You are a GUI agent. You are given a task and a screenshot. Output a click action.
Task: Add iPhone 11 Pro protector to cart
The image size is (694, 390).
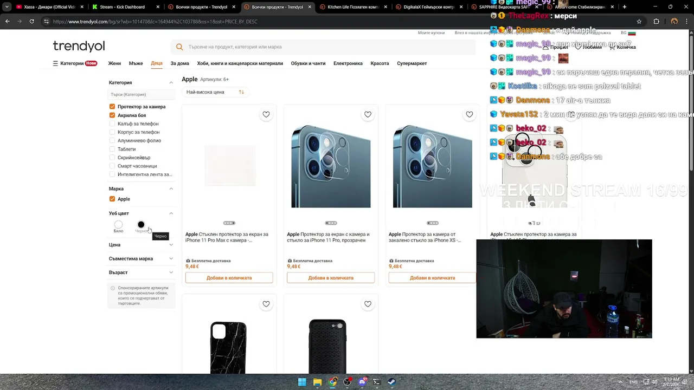[x=331, y=278]
